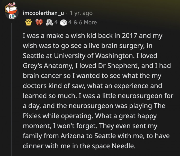Click the count beside the handshake award
The width and height of the screenshot is (180, 156).
pos(56,23)
